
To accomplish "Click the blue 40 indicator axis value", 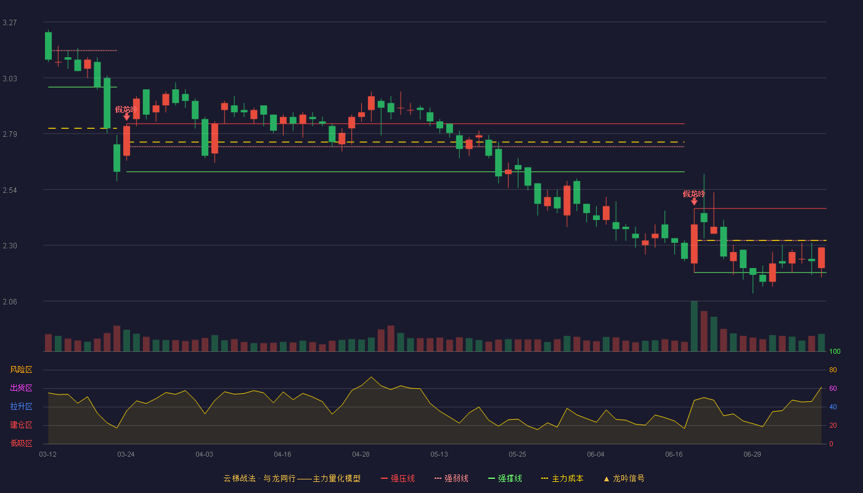I will 833,407.
